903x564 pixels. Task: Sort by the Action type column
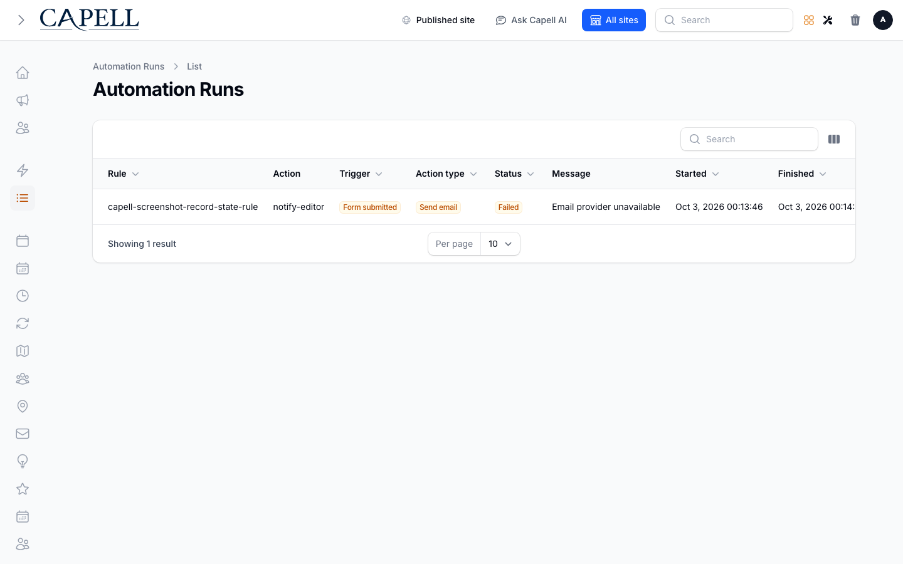coord(446,174)
